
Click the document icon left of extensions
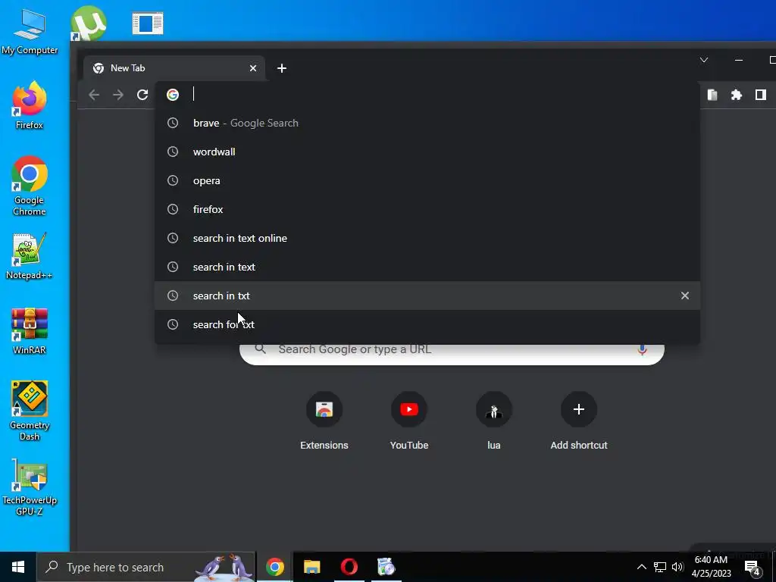(x=712, y=95)
